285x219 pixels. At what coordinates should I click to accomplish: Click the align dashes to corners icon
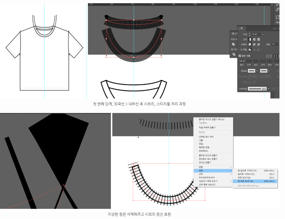(276, 56)
